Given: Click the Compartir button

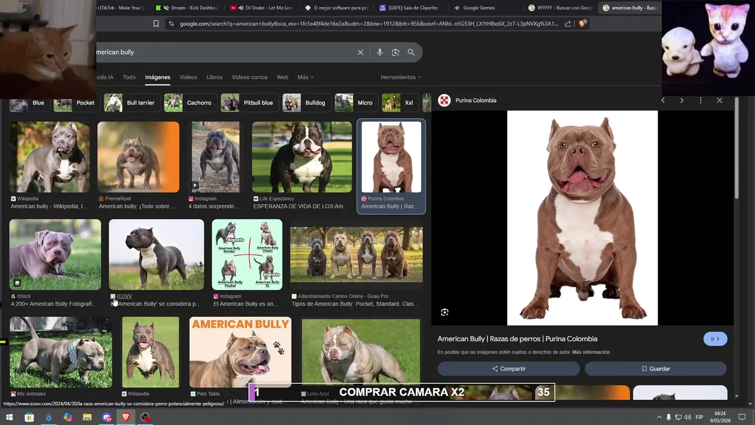Looking at the screenshot, I should pyautogui.click(x=508, y=369).
